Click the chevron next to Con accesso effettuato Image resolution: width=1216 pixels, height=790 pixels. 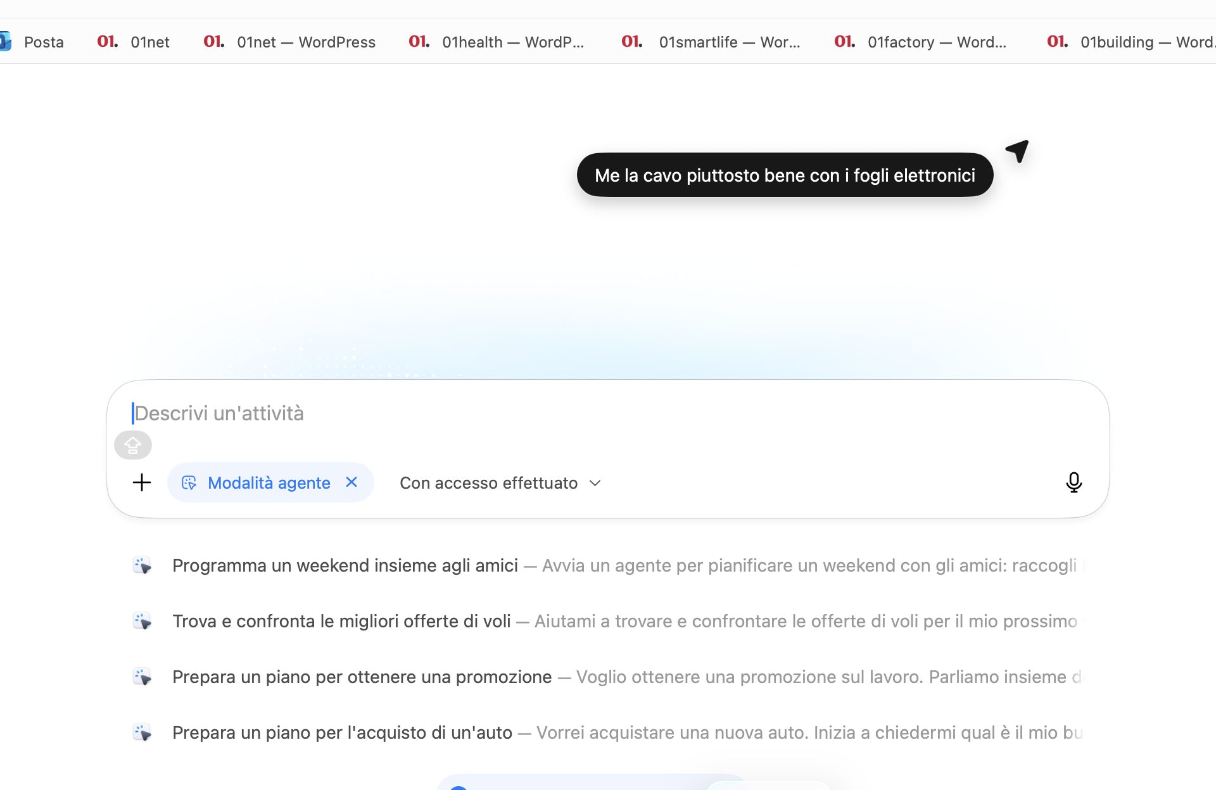tap(595, 483)
